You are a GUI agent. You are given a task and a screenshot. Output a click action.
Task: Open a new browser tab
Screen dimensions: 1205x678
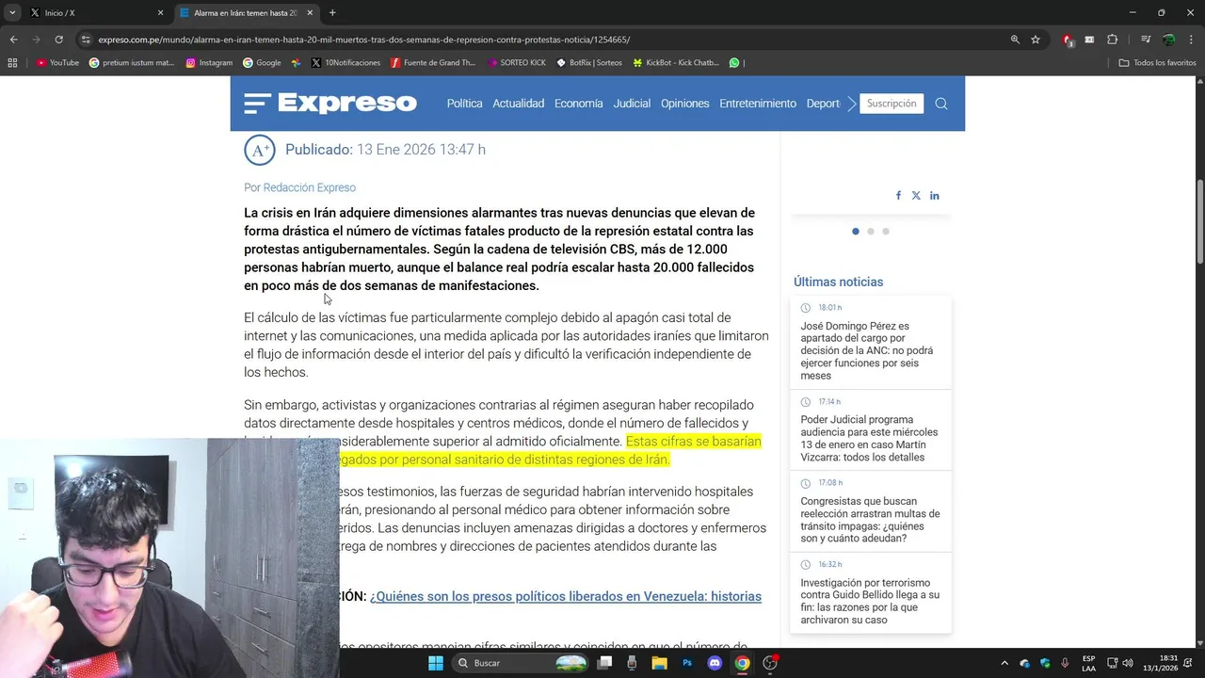332,13
